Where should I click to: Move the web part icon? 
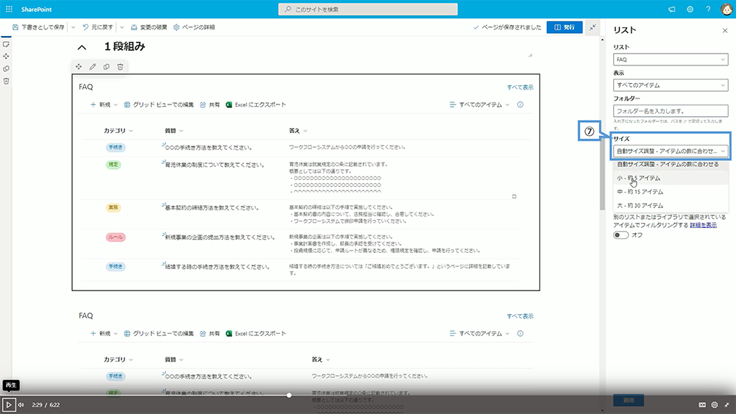click(x=79, y=67)
